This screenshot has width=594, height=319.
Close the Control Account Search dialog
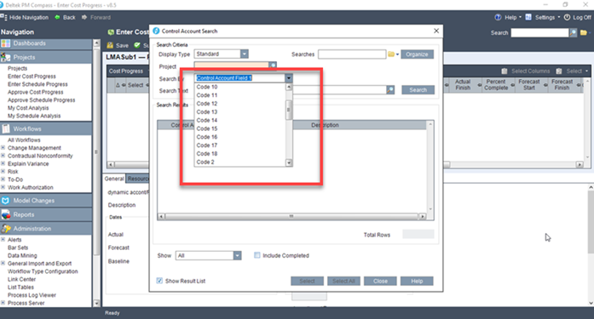click(x=436, y=31)
